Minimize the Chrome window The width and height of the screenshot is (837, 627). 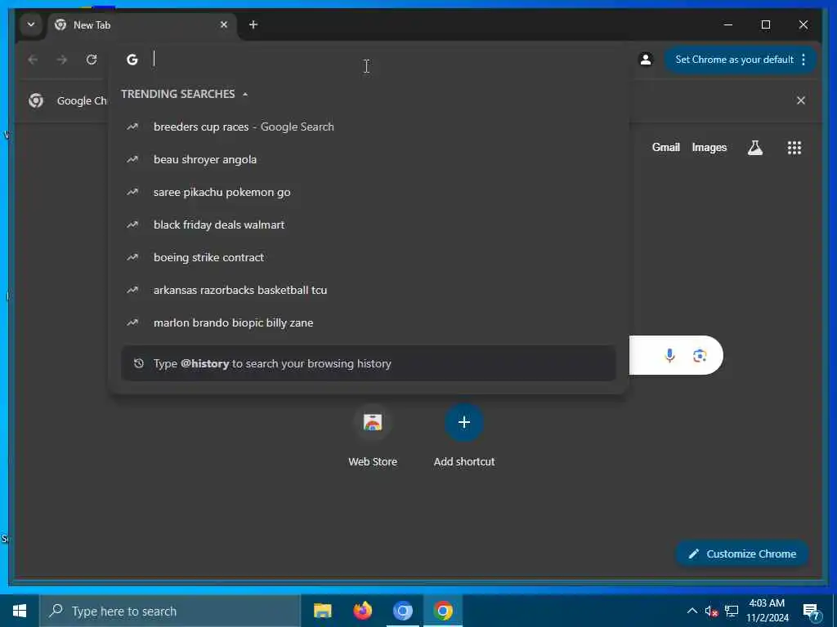coord(728,24)
